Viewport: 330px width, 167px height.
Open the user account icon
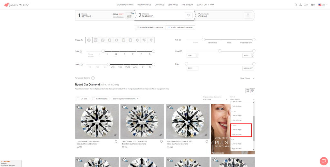pos(301,5)
